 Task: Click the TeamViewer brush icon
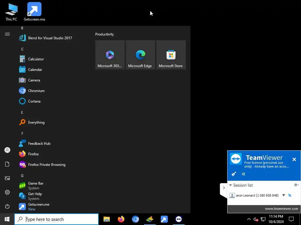tap(234, 174)
